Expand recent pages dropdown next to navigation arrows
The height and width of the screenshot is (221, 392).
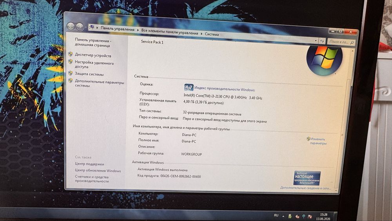coord(86,27)
